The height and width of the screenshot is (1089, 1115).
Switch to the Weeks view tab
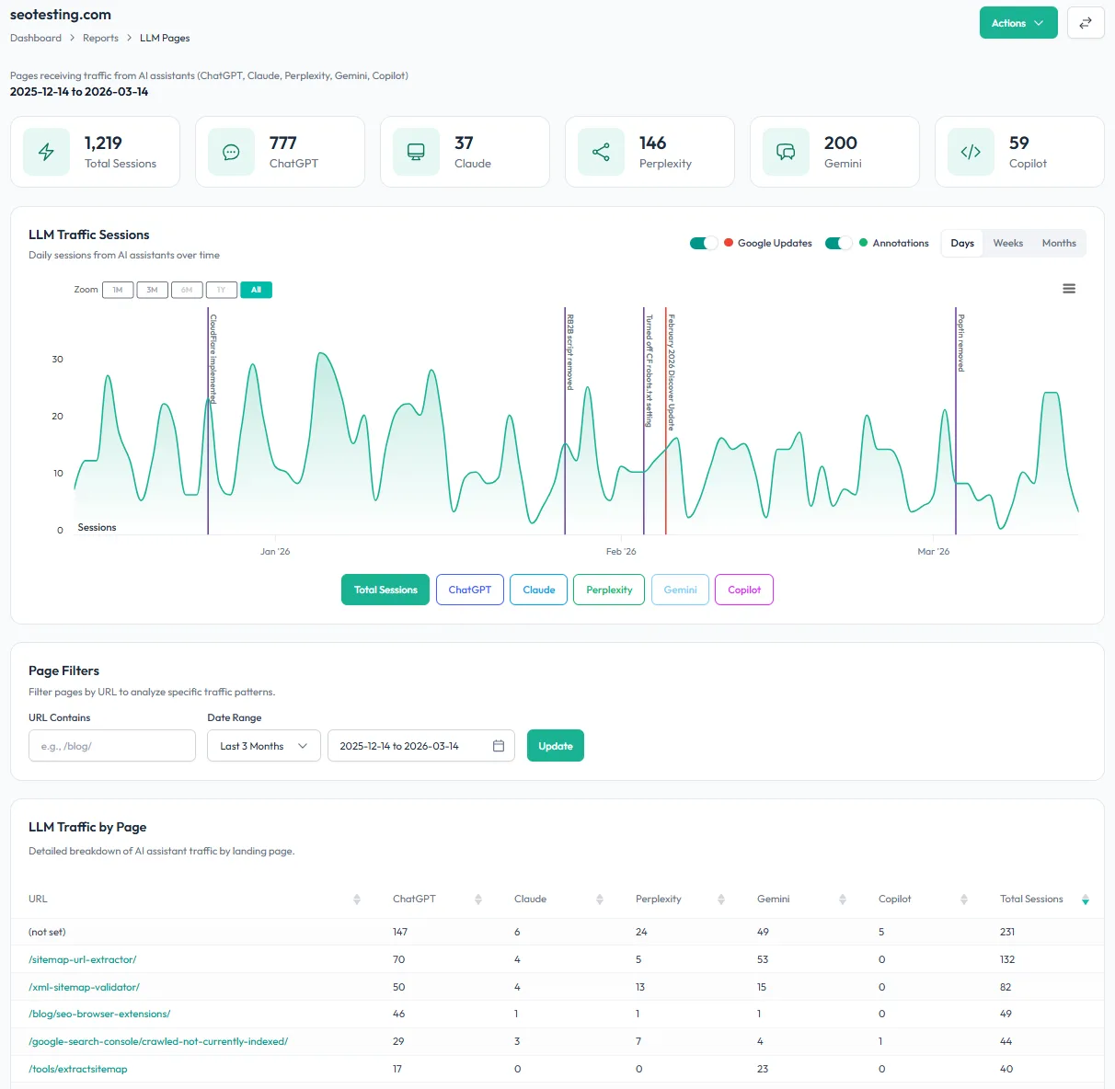(1007, 243)
